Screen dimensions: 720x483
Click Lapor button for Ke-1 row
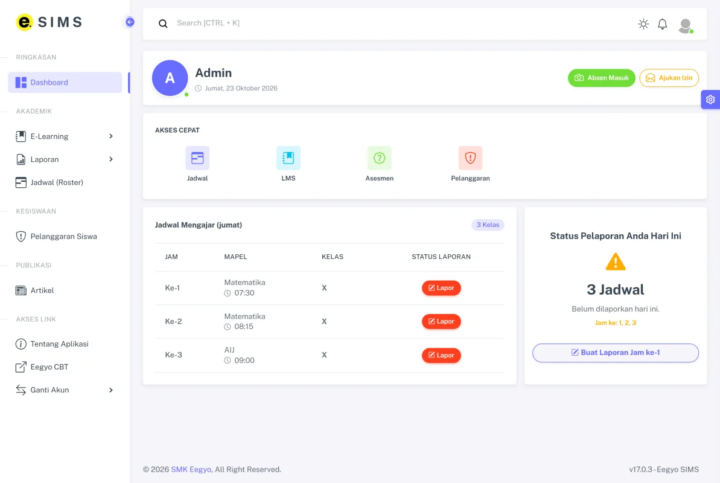(x=441, y=287)
